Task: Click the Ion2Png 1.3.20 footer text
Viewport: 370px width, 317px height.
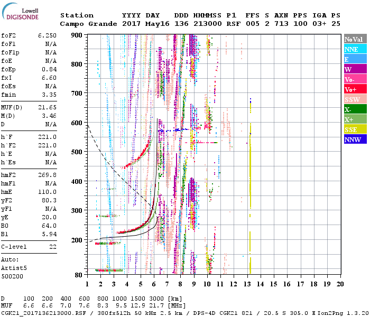Action: (x=343, y=313)
